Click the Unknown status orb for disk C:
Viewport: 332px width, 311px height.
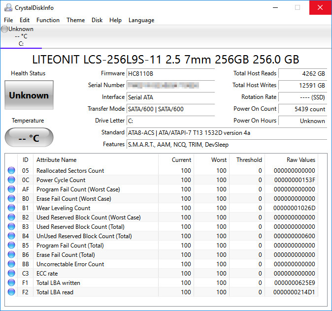coord(4,29)
